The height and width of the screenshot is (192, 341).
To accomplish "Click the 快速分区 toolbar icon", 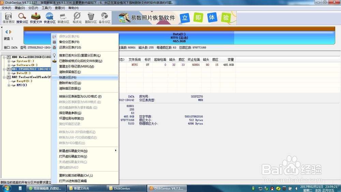I will coord(49,18).
